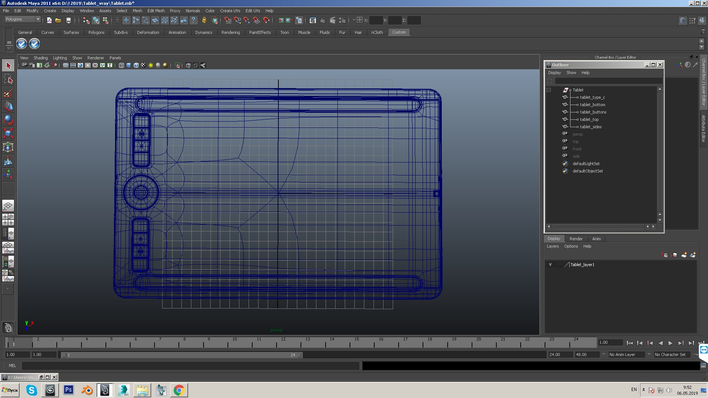
Task: Toggle textured display in viewport toolbar
Action: click(143, 65)
